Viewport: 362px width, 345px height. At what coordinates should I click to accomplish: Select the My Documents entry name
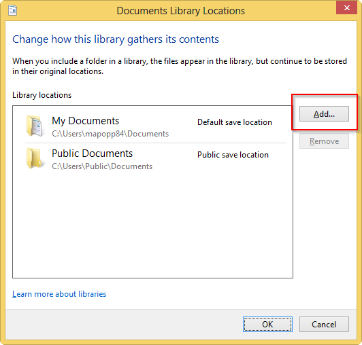coord(86,121)
